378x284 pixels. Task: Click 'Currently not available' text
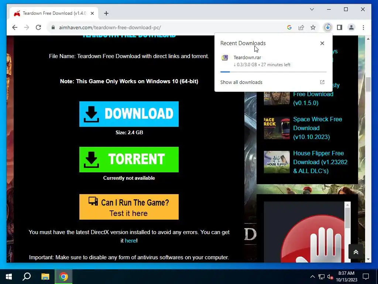coord(129,178)
